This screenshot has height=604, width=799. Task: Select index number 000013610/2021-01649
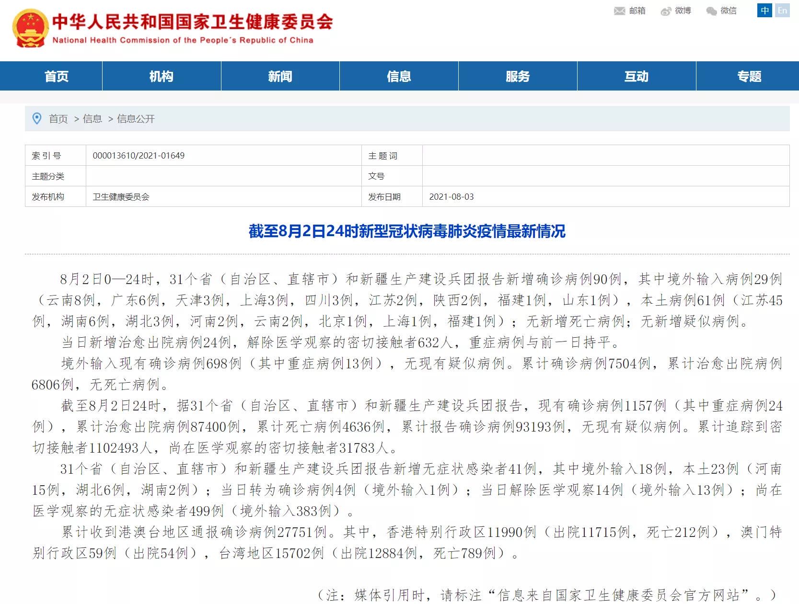pyautogui.click(x=139, y=156)
